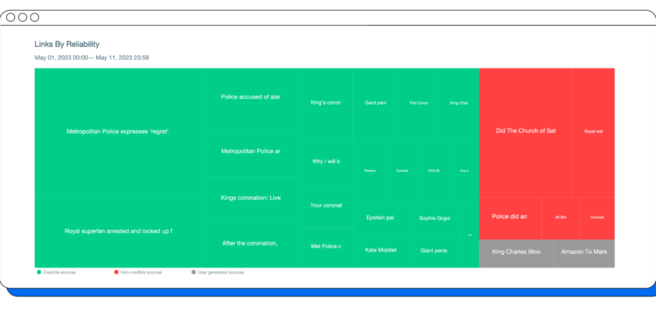The image size is (656, 312).
Task: Click the May 2023 date range text
Action: (91, 58)
